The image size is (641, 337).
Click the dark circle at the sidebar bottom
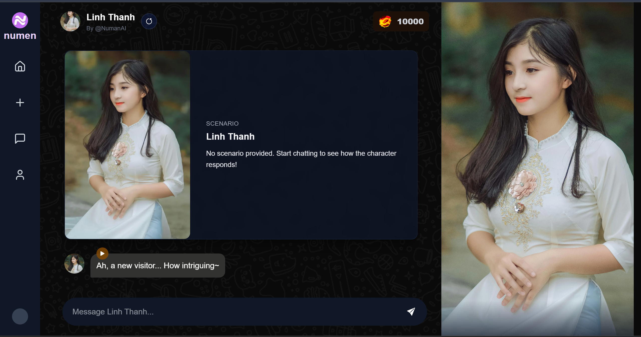click(20, 316)
